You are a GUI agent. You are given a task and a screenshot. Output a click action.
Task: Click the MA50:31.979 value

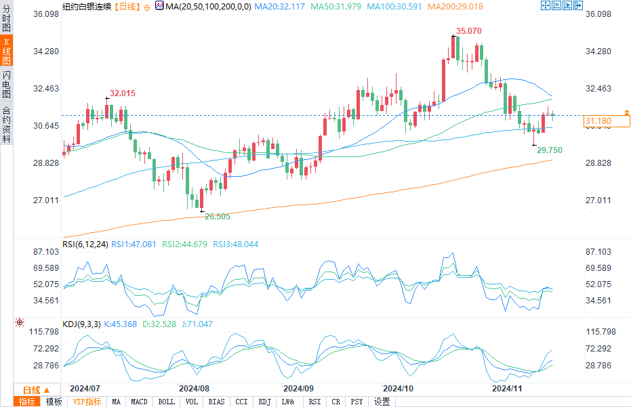point(336,7)
